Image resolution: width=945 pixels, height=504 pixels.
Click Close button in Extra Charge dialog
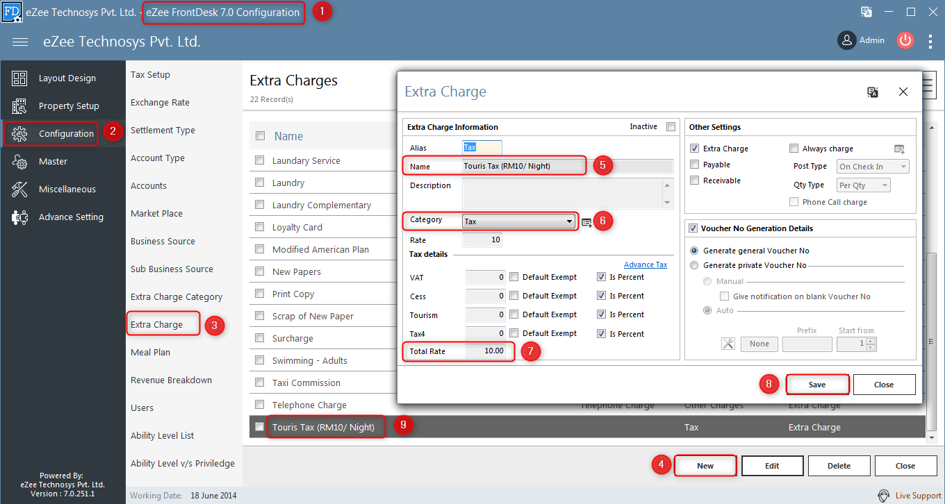tap(884, 385)
